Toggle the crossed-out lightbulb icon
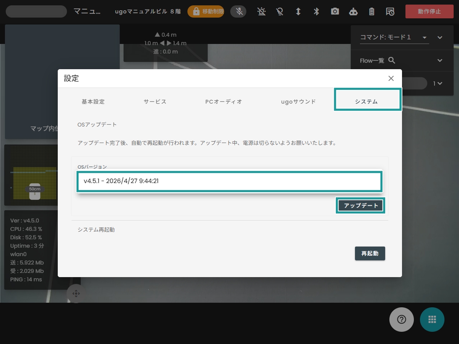 point(280,11)
